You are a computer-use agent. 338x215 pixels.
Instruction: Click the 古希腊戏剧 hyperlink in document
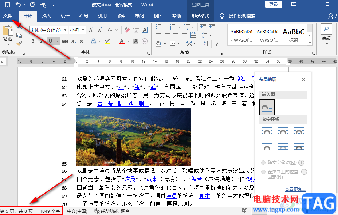[x=123, y=104]
